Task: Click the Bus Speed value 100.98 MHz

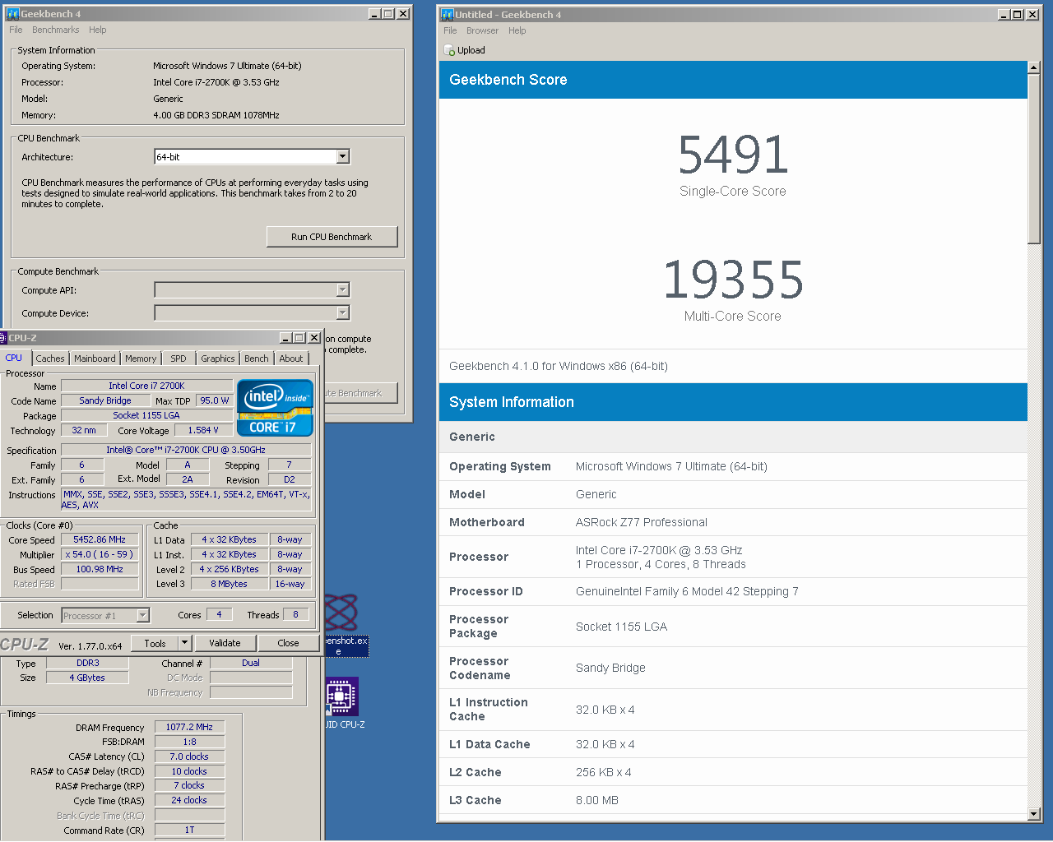Action: (100, 569)
